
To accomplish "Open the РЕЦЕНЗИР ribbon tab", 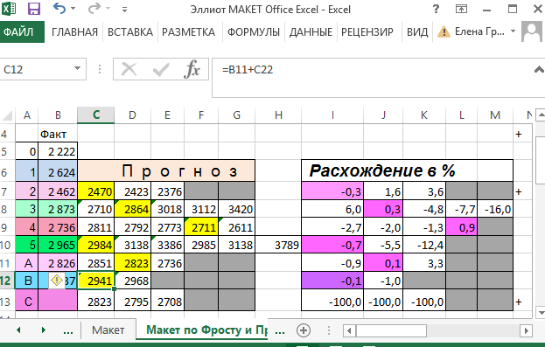I will (x=367, y=32).
